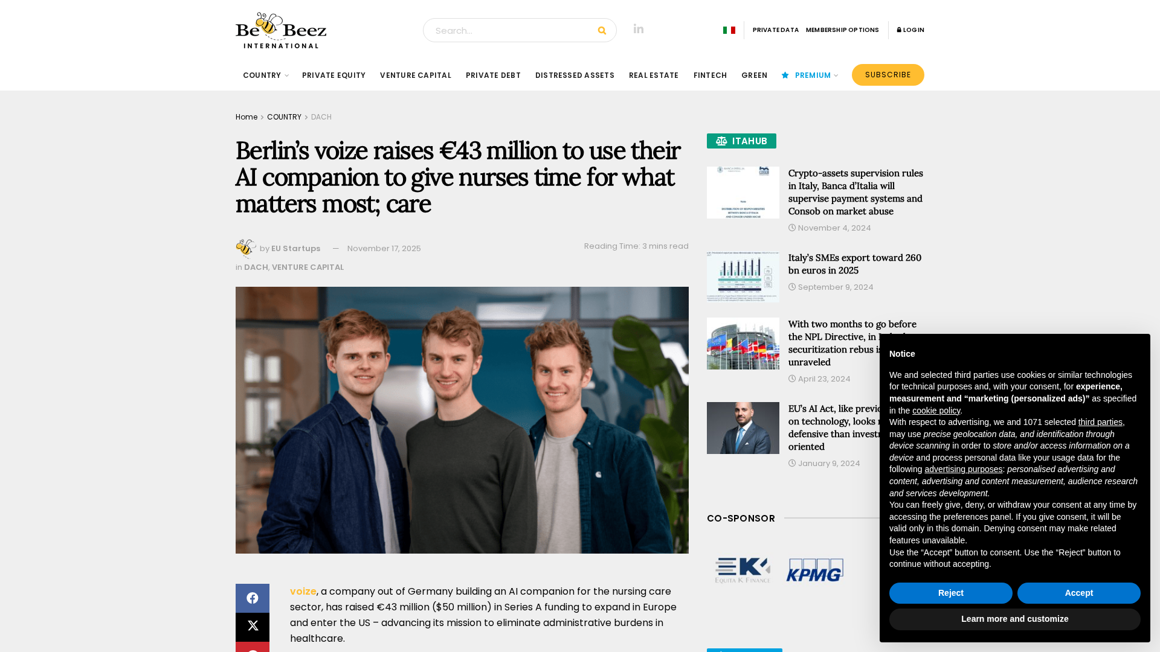Screen dimensions: 1160x652
Task: Click the yellow SUBSCRIBE button
Action: (x=888, y=75)
